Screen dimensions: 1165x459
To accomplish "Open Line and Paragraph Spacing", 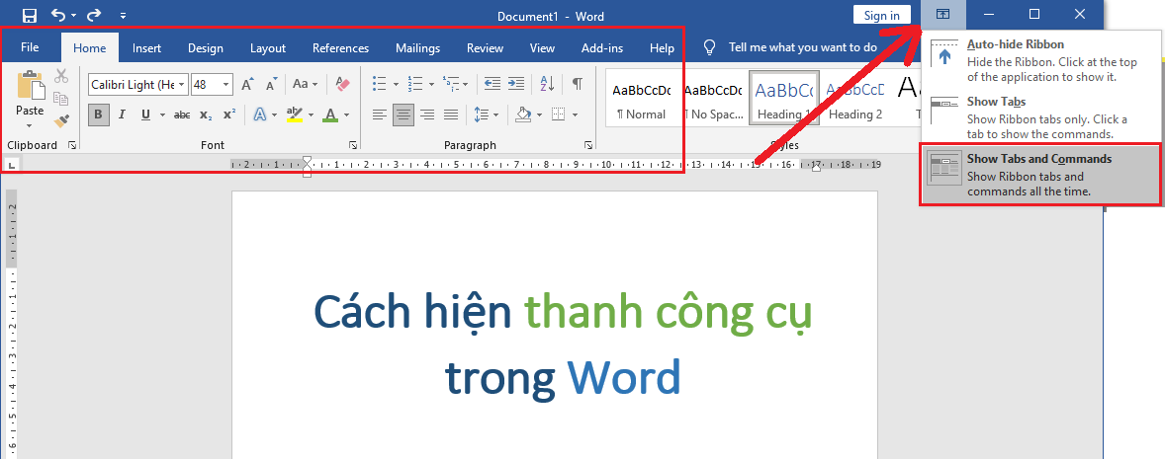I will 486,115.
